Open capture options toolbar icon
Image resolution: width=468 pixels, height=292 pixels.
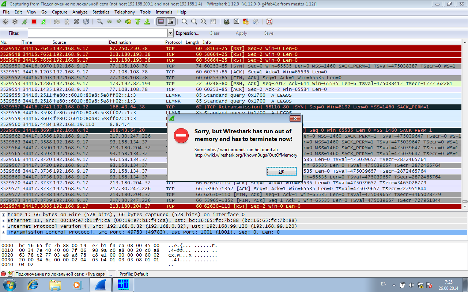(15, 22)
